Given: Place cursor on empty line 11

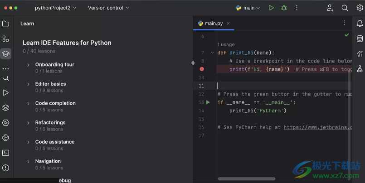Looking at the screenshot, I should click(284, 86).
